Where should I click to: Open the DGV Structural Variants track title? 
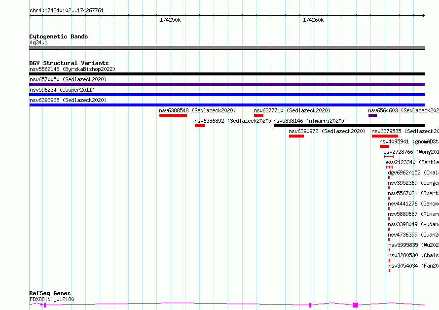coord(69,63)
